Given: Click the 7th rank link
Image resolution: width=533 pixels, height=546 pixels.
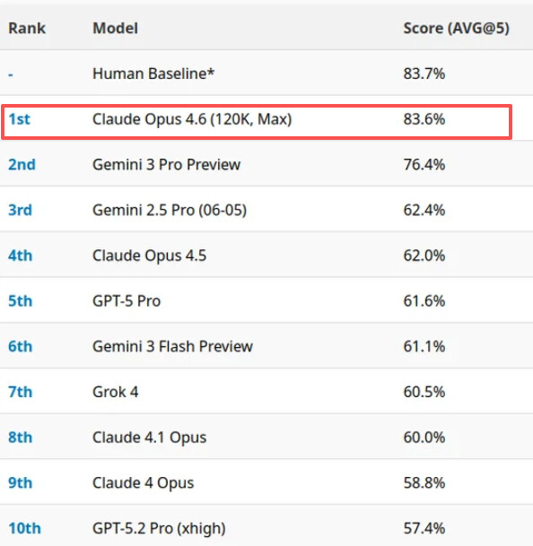Looking at the screenshot, I should [21, 392].
